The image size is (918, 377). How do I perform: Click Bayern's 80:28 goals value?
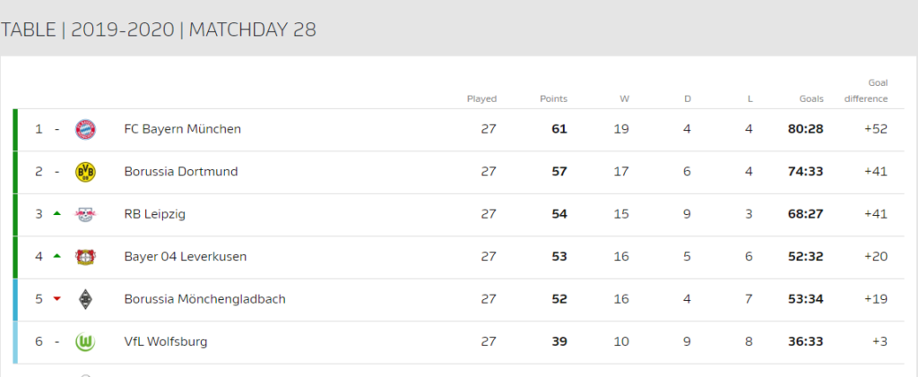(x=806, y=129)
